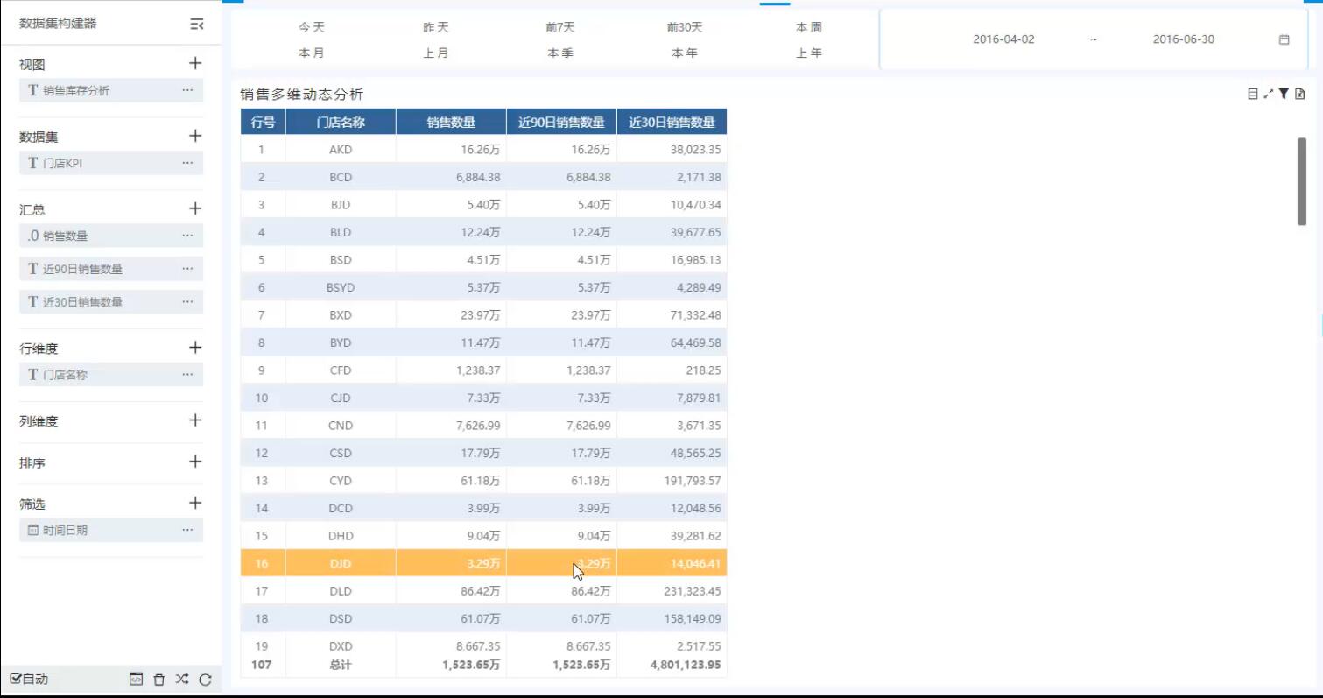Select the 本季 quick date option
Viewport: 1323px width, 698px height.
pos(560,53)
